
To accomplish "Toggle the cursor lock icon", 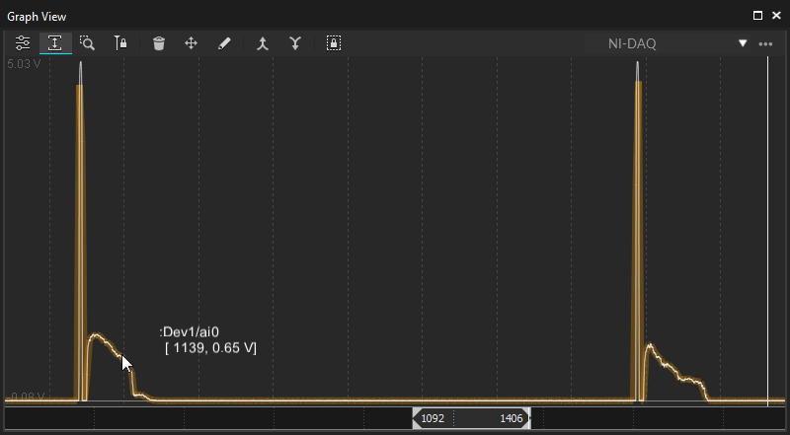I will pos(120,43).
